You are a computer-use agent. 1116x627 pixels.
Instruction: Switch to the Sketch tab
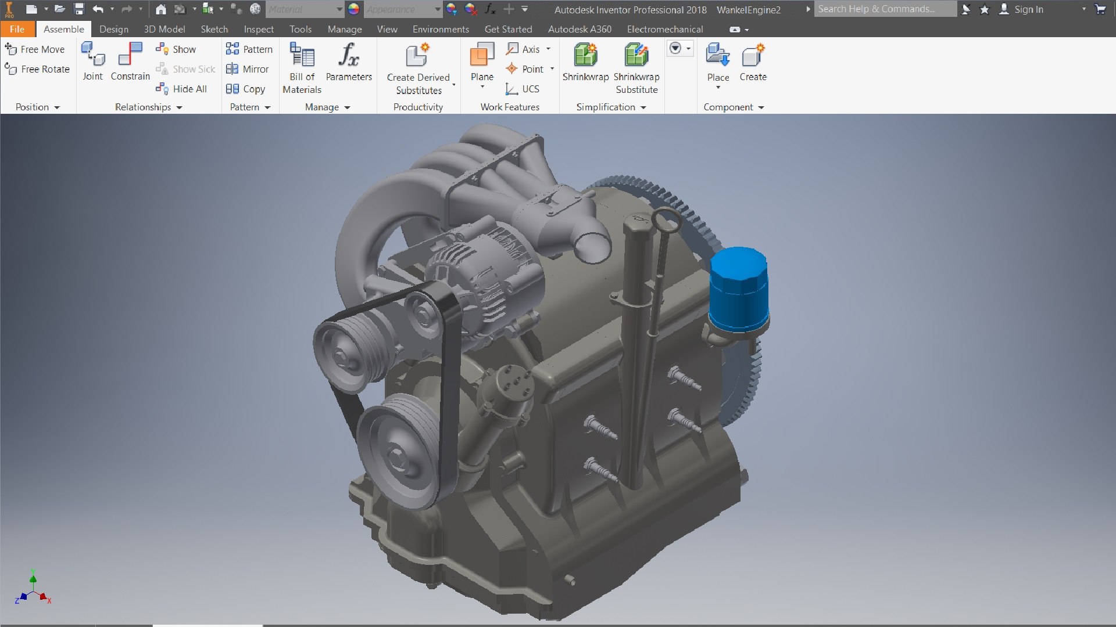(x=214, y=29)
